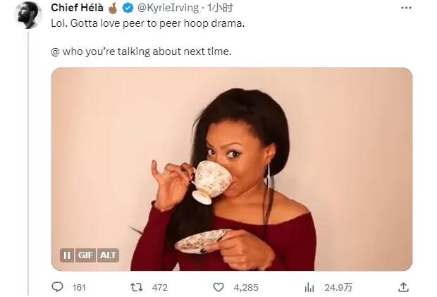
Task: Click the 161 replies count
Action: coord(79,287)
